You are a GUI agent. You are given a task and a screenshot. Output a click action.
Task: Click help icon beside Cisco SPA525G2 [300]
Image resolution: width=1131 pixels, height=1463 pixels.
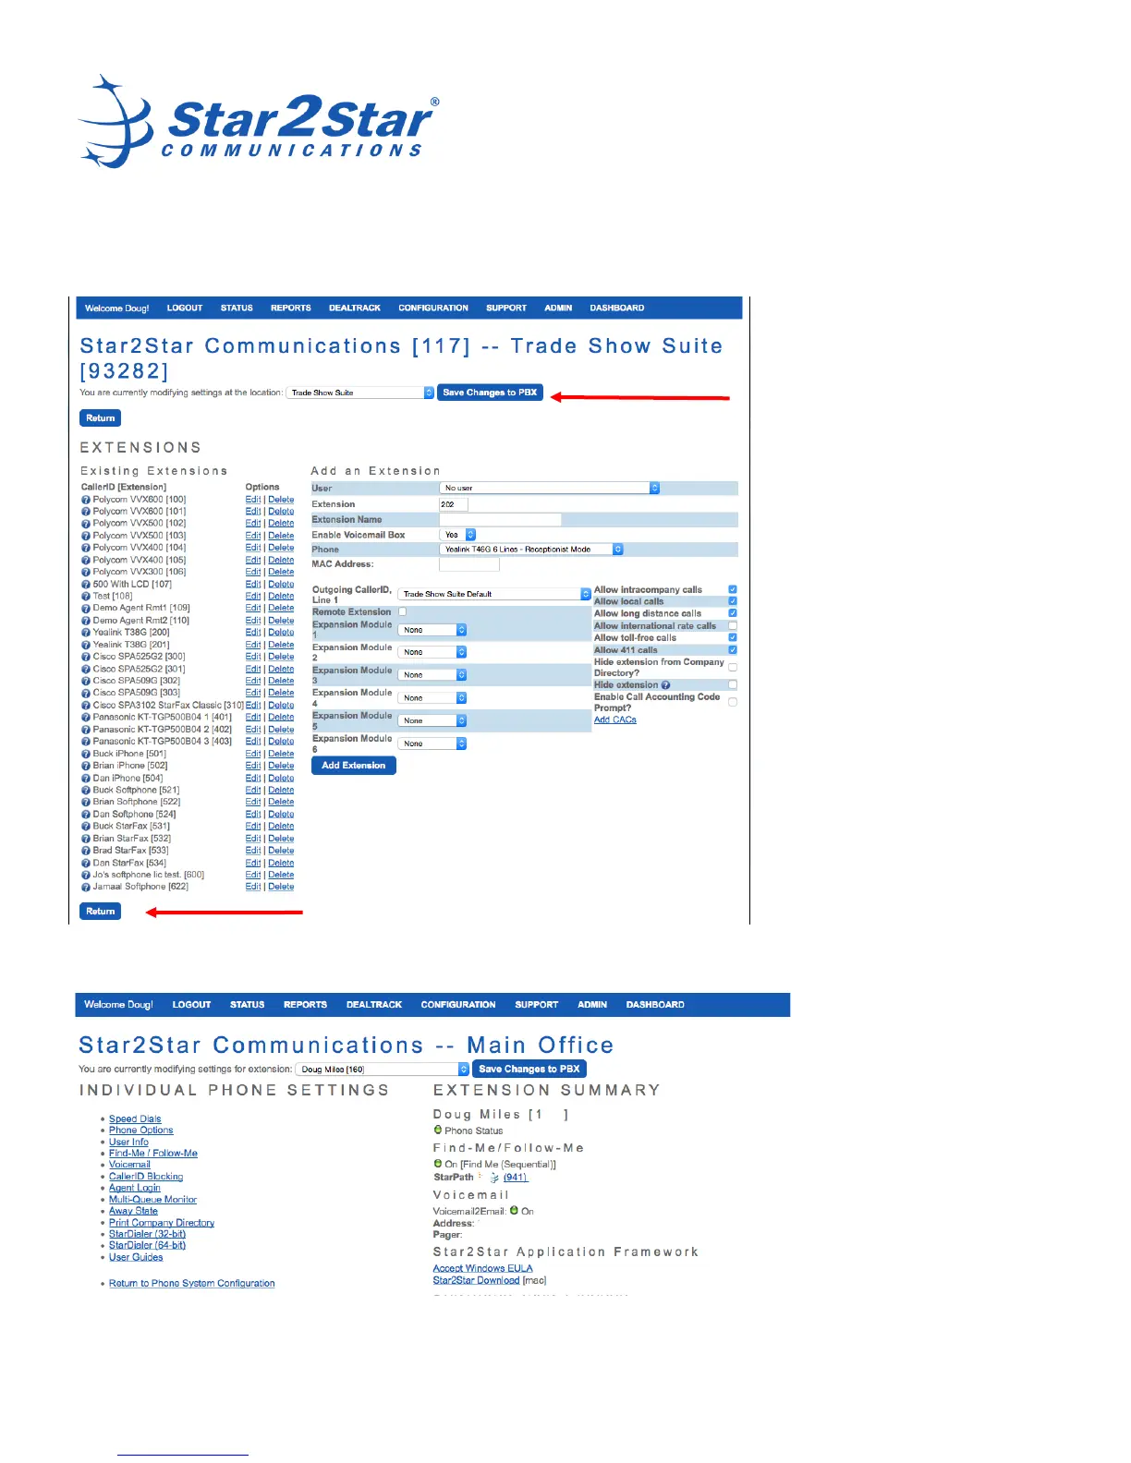(x=86, y=657)
